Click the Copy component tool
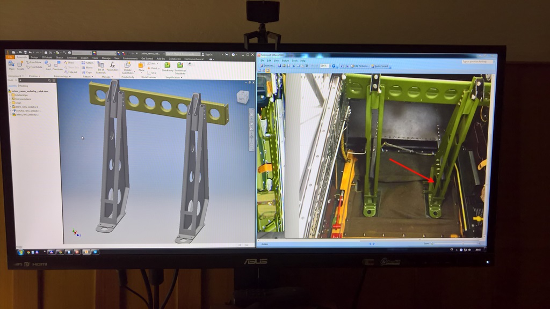The height and width of the screenshot is (309, 550). coord(86,72)
